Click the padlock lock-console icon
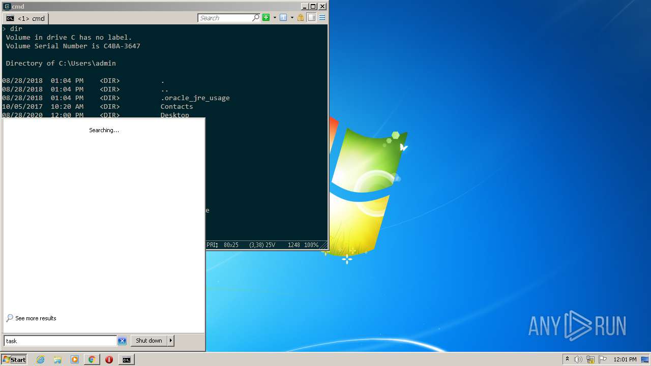Image resolution: width=651 pixels, height=366 pixels. tap(301, 18)
